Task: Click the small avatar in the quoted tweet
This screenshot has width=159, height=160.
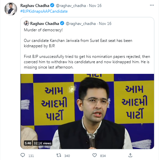Action: coord(26,23)
